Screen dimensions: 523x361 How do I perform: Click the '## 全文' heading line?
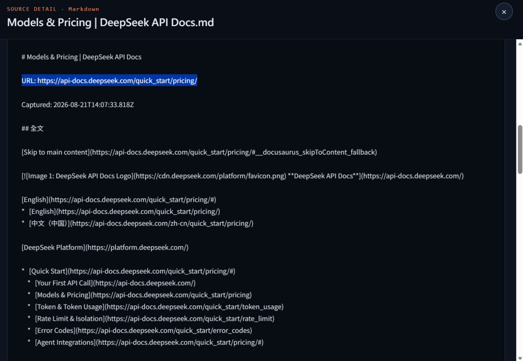click(x=33, y=128)
